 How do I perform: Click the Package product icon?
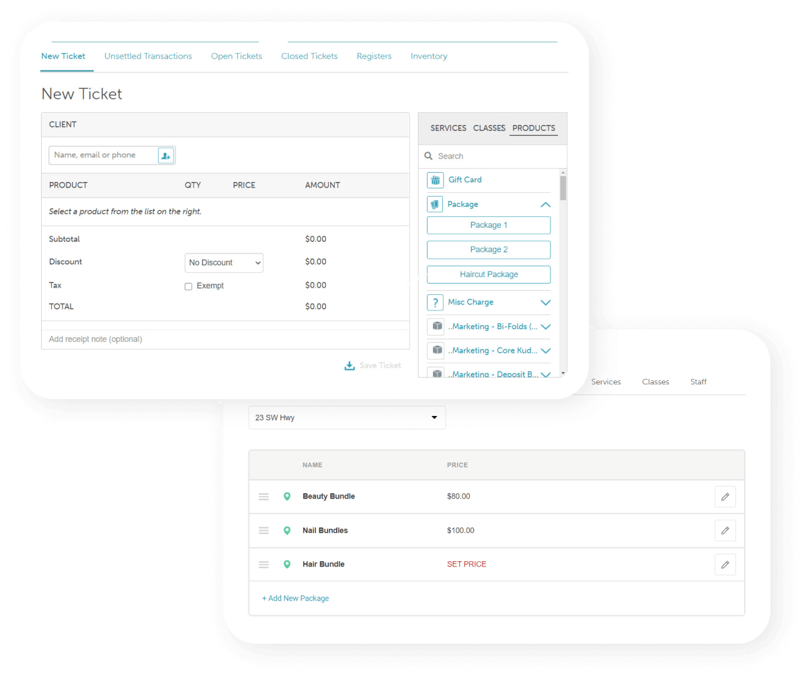pos(435,204)
